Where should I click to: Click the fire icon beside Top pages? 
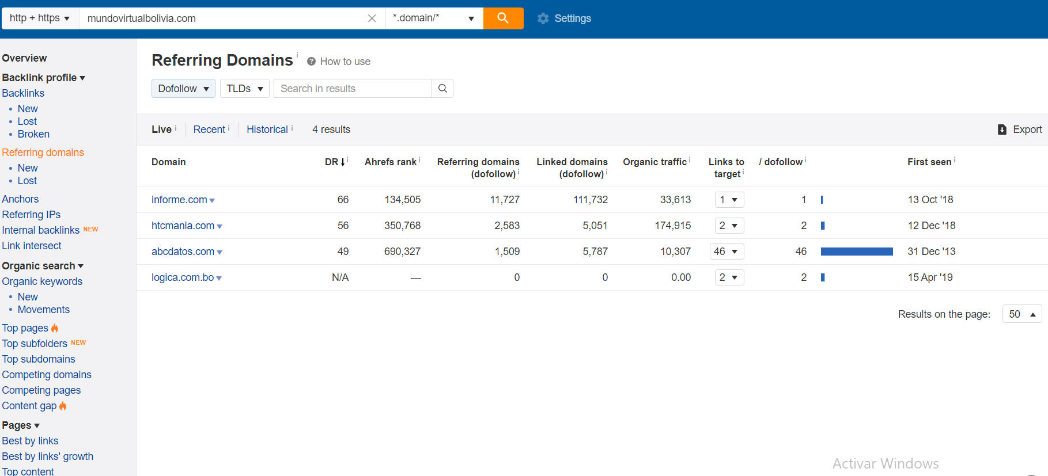tap(55, 328)
